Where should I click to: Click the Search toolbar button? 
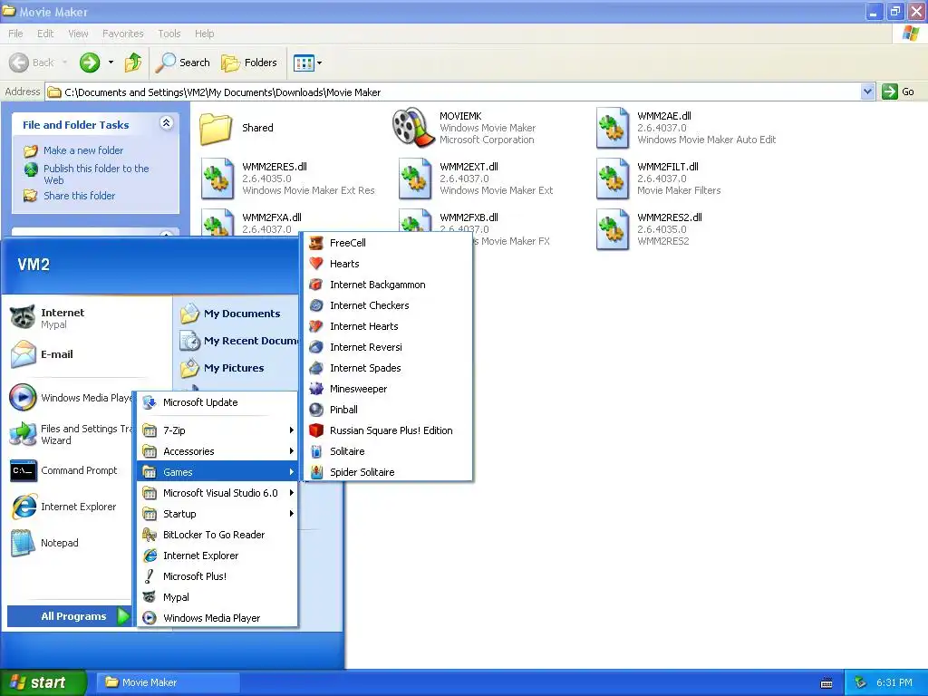pos(183,63)
